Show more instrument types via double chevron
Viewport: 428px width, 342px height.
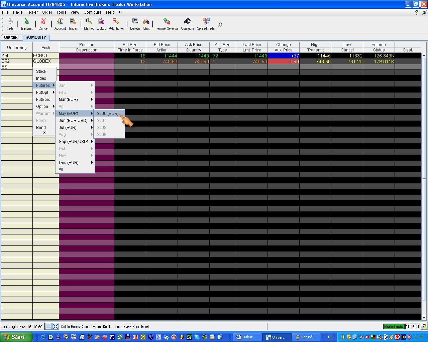click(44, 133)
